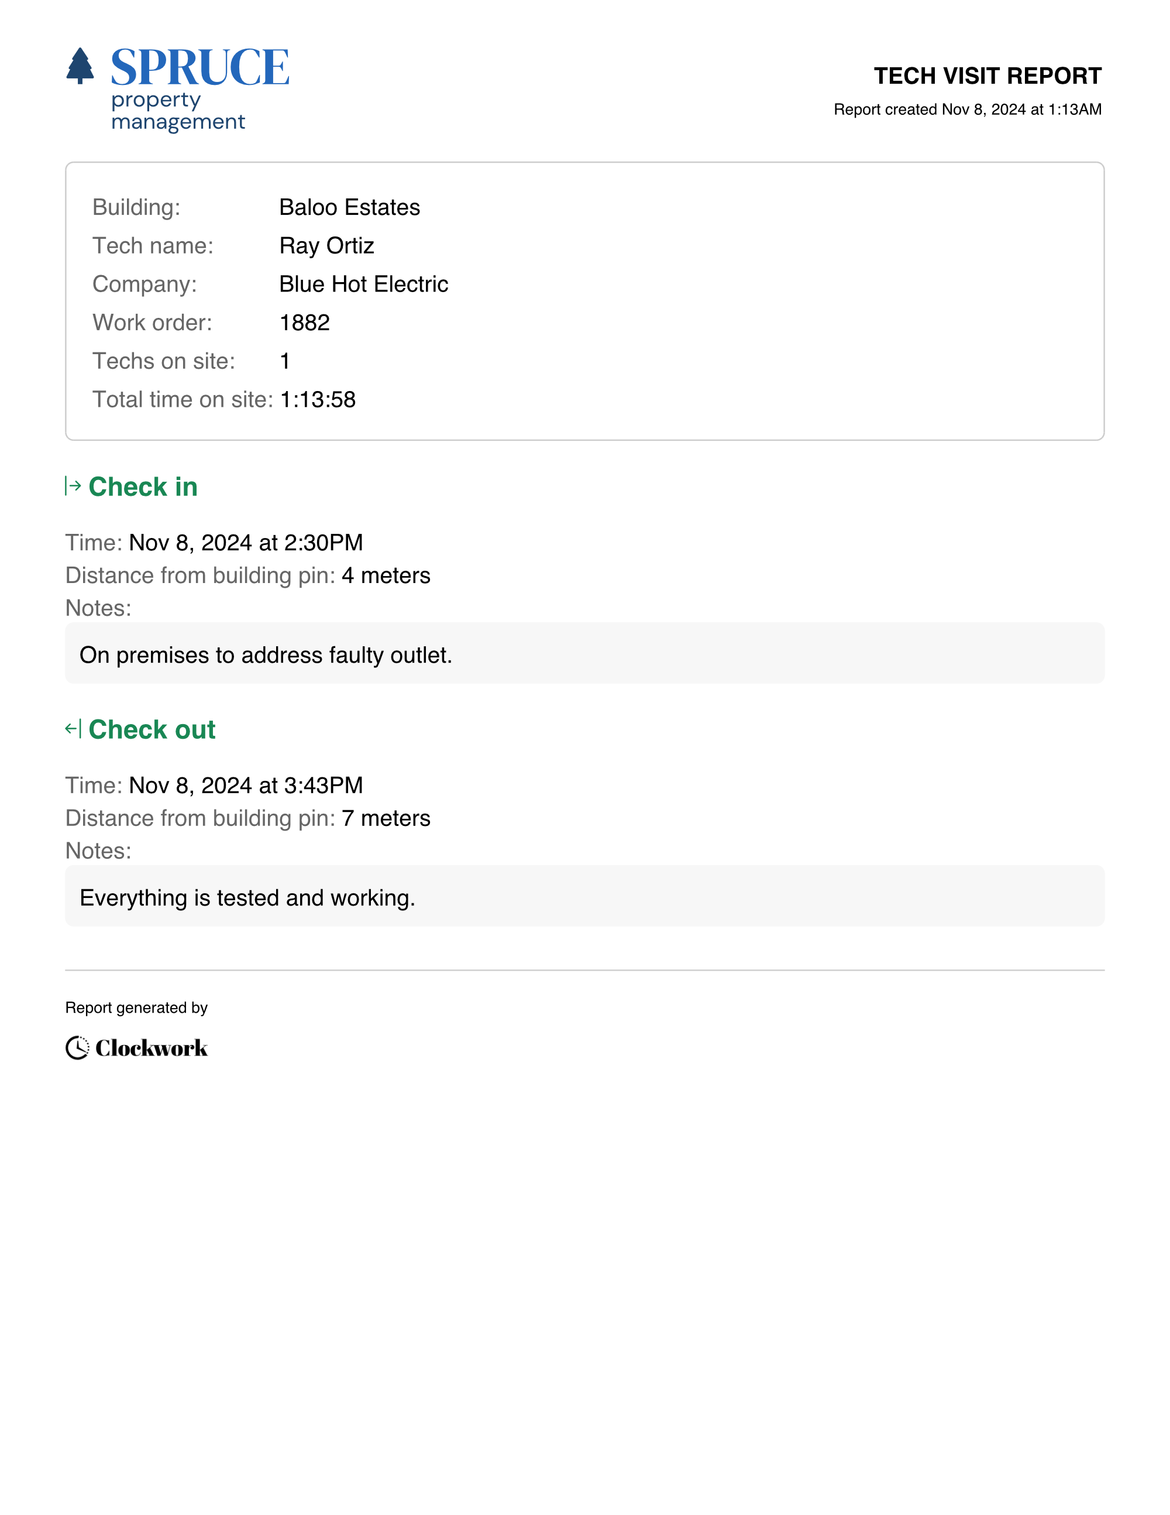This screenshot has width=1170, height=1515.
Task: Click the Check out section heading
Action: point(152,730)
